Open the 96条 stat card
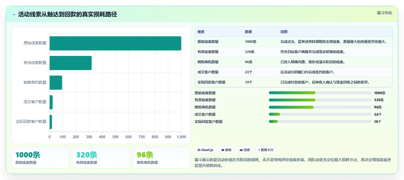The width and height of the screenshot is (404, 180). [x=162, y=158]
